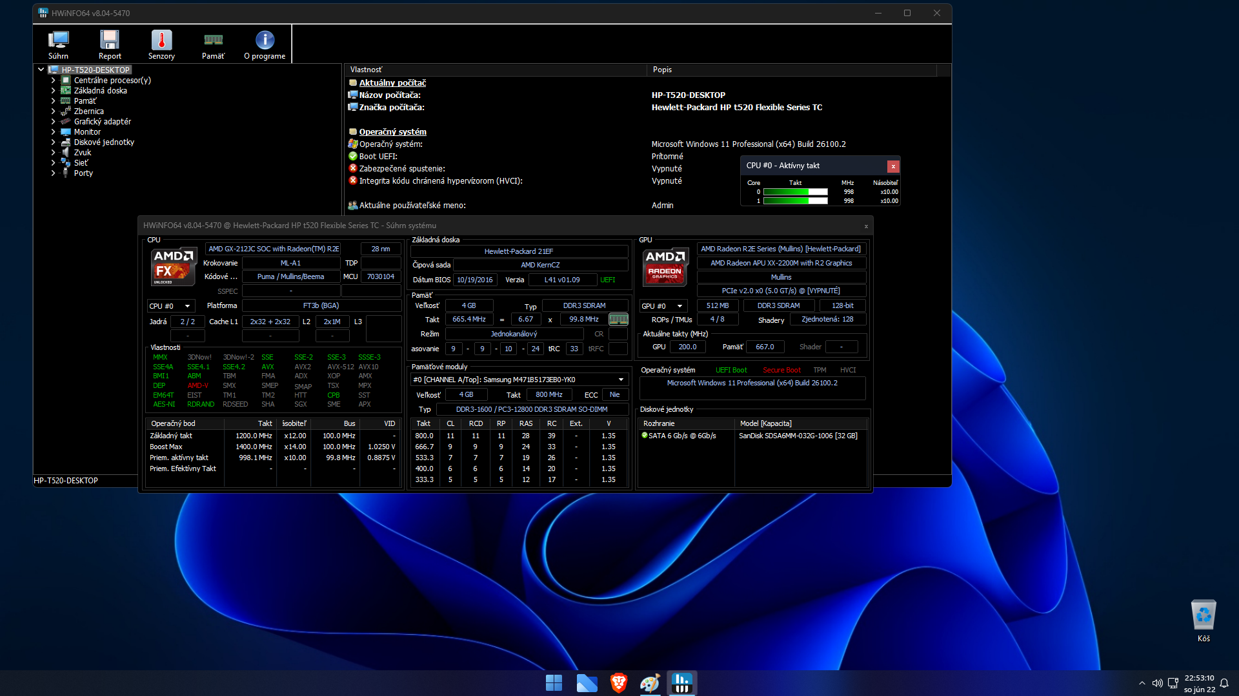Open the memory module Samsung dropdown
The width and height of the screenshot is (1239, 696).
coord(519,380)
